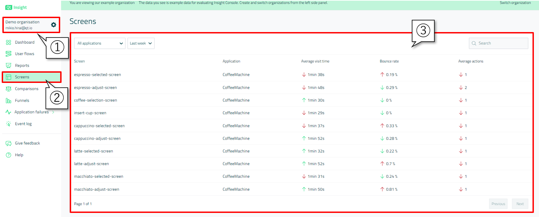Viewport: 539px width, 217px height.
Task: Click Switch organization link
Action: [x=515, y=3]
